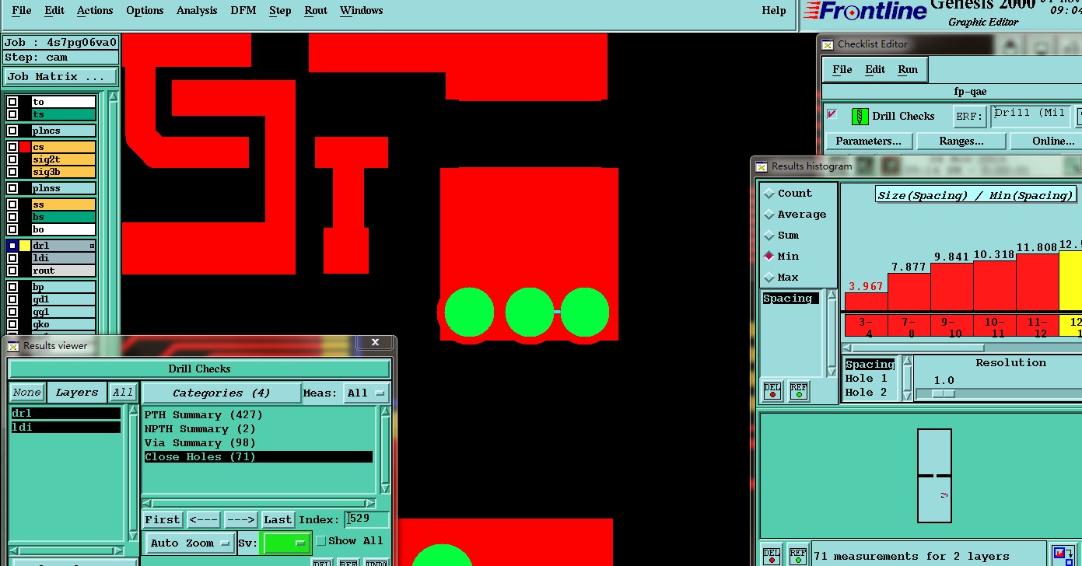
Task: Click the next result arrow button
Action: click(241, 520)
